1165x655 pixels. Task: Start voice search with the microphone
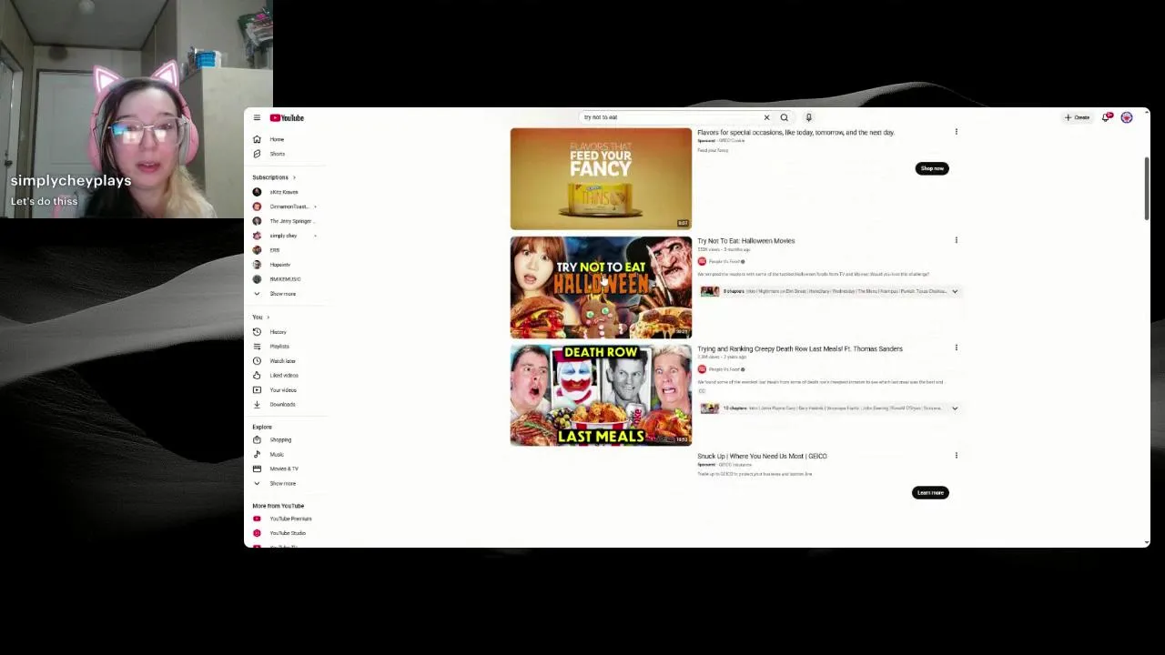coord(808,117)
